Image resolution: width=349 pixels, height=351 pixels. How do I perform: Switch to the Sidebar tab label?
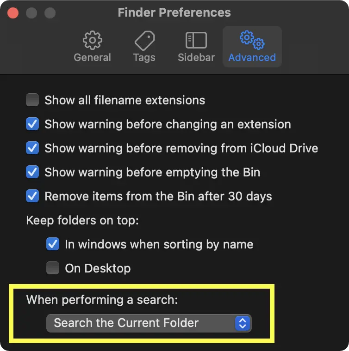pos(196,58)
